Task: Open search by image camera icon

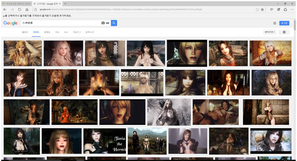Action: 103,23
